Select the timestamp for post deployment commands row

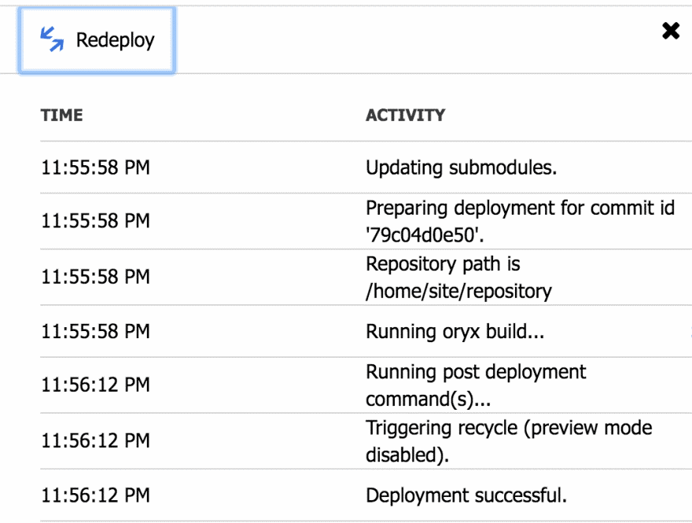[95, 385]
